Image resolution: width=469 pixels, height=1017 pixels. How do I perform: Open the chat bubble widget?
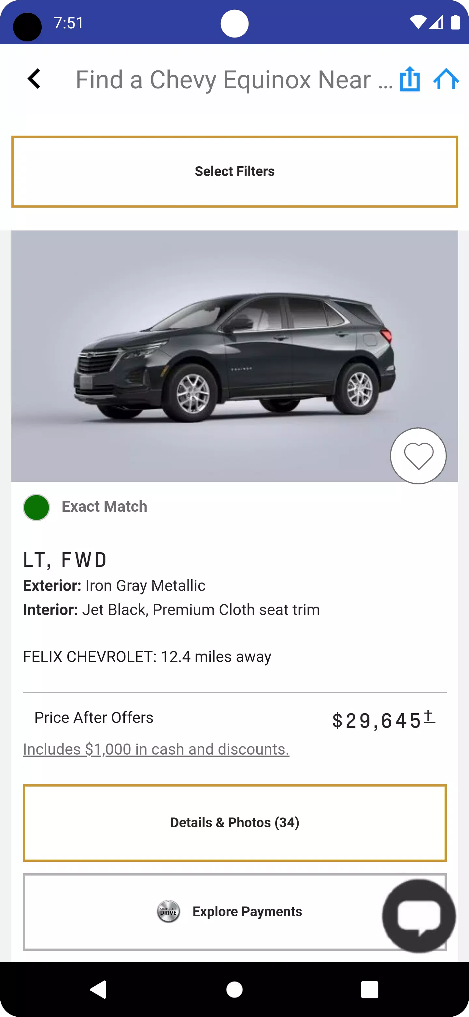point(419,916)
